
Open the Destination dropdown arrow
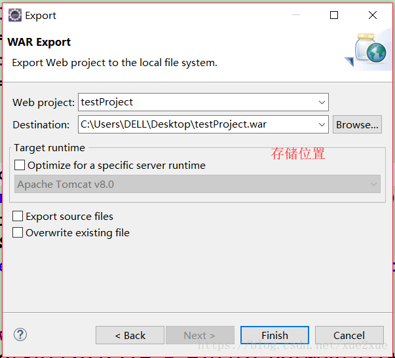[x=322, y=124]
